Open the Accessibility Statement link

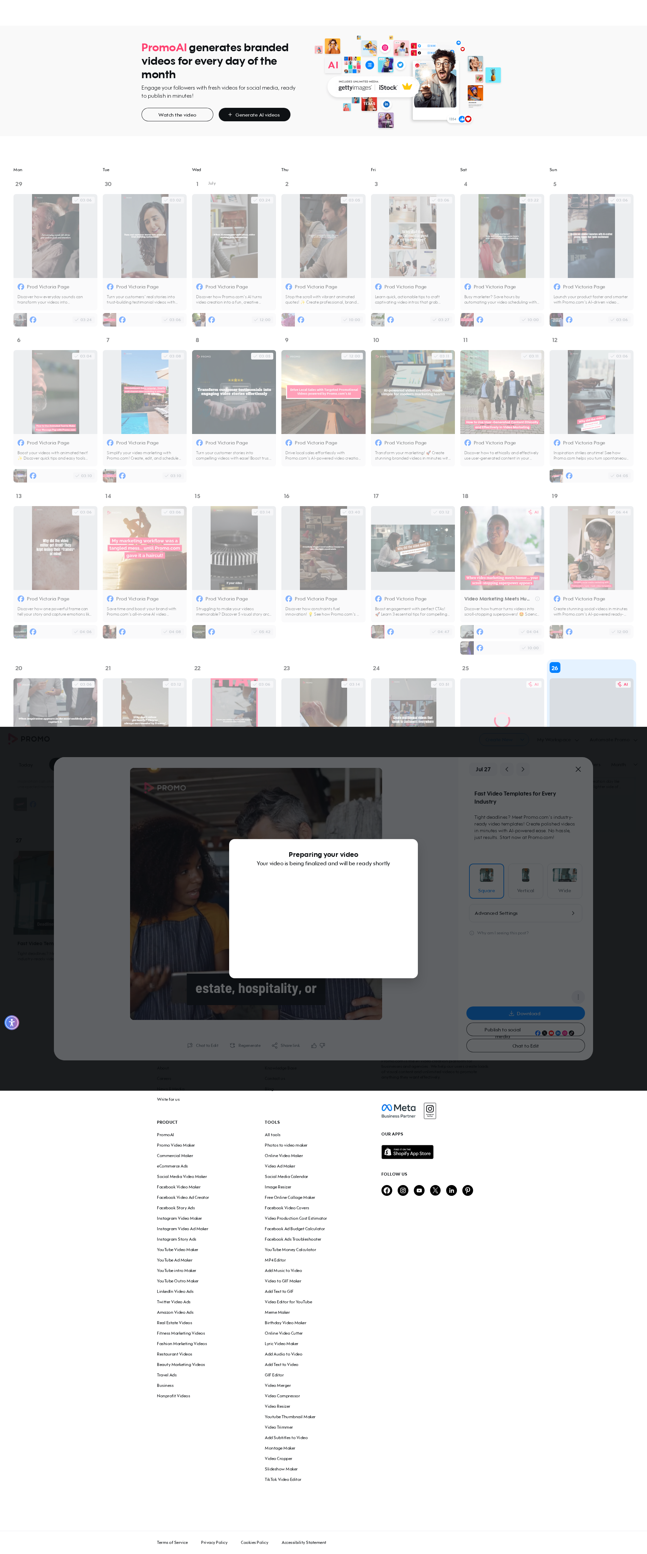pos(304,1543)
